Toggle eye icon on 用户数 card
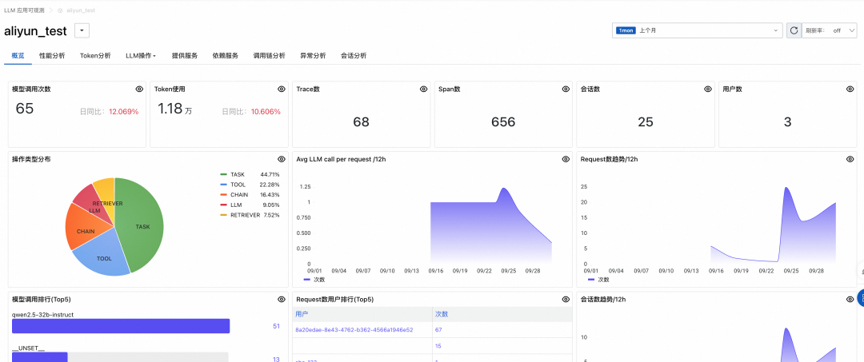 pyautogui.click(x=850, y=90)
